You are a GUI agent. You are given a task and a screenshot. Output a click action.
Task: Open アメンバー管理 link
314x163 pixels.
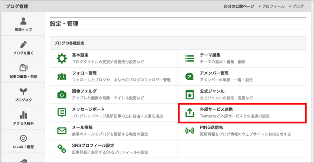[214, 73]
